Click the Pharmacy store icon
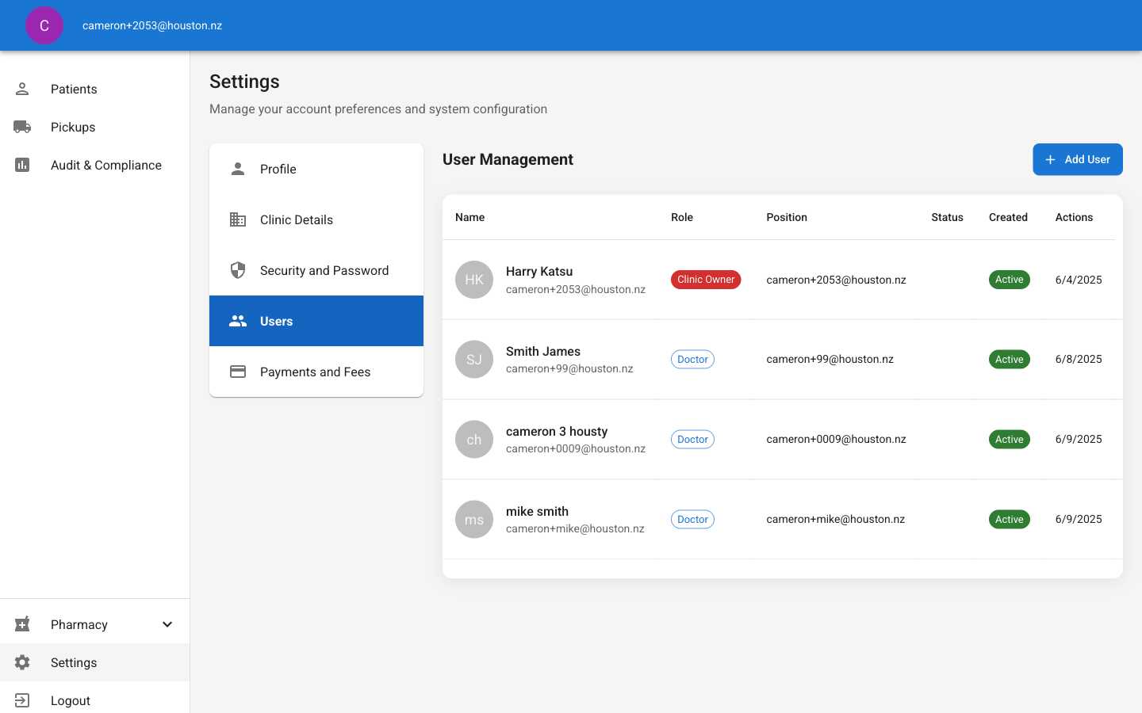This screenshot has width=1142, height=713. [22, 624]
